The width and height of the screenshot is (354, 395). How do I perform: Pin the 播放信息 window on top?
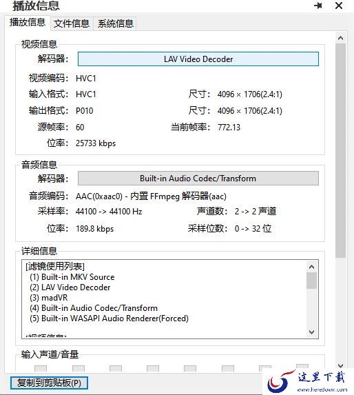coord(318,6)
